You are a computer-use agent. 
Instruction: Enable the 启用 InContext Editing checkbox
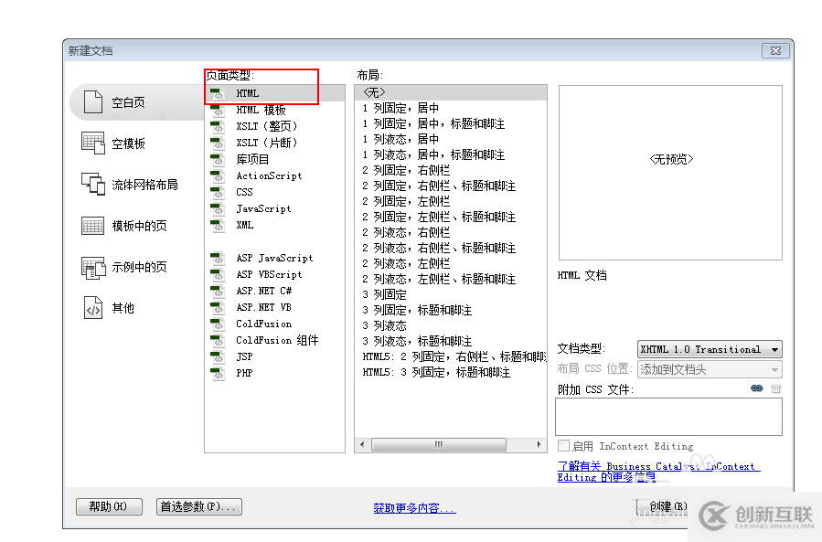click(564, 446)
